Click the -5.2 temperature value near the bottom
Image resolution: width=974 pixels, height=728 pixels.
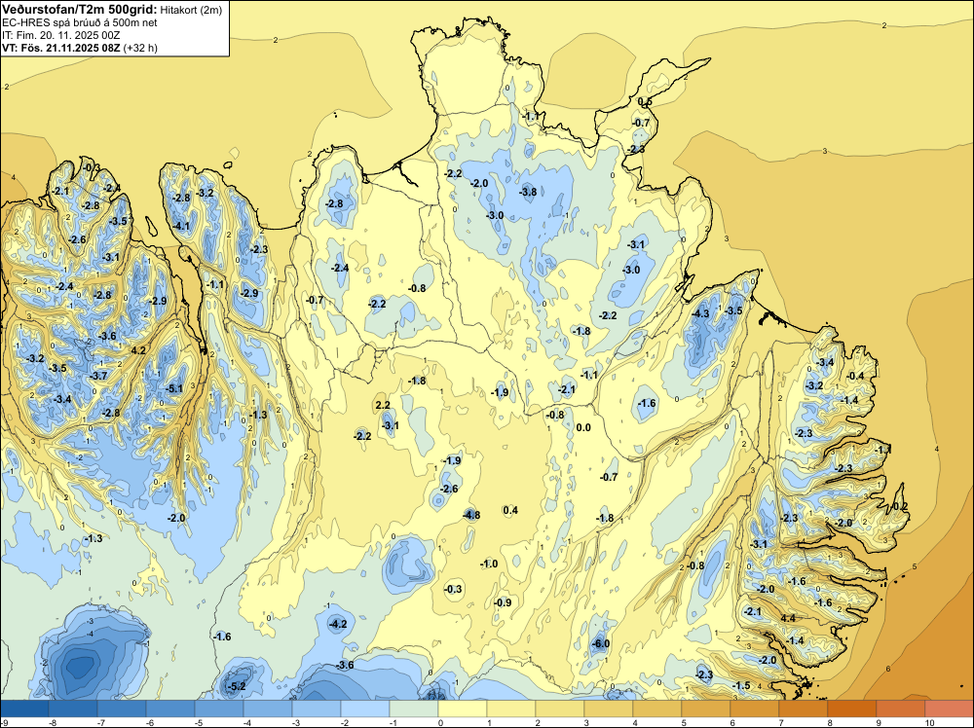236,686
